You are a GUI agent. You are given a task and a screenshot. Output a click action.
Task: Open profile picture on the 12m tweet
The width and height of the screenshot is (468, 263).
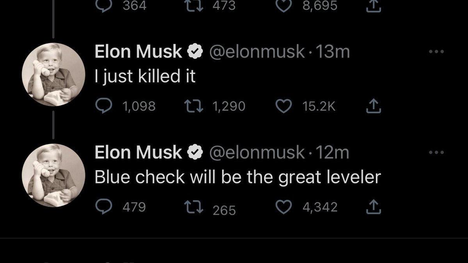pyautogui.click(x=53, y=175)
